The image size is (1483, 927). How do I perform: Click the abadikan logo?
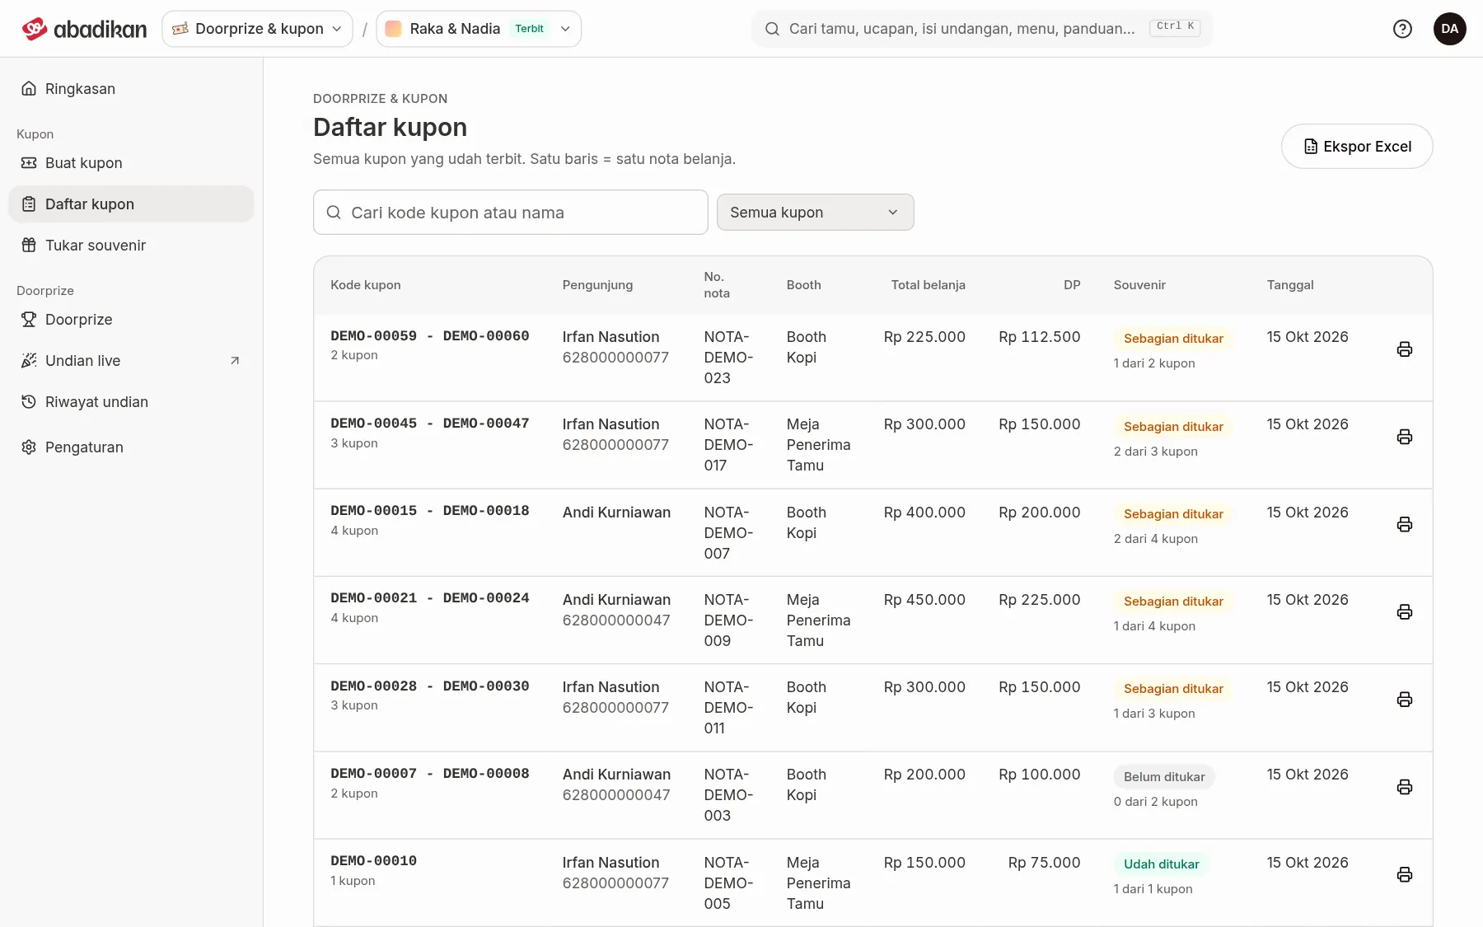(x=84, y=29)
